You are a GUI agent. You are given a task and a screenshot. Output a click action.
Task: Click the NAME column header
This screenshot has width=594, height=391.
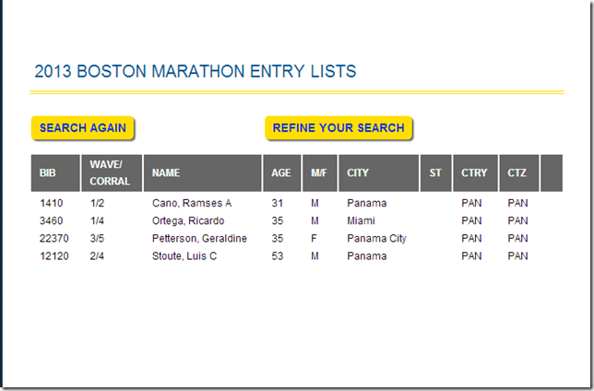pos(203,172)
